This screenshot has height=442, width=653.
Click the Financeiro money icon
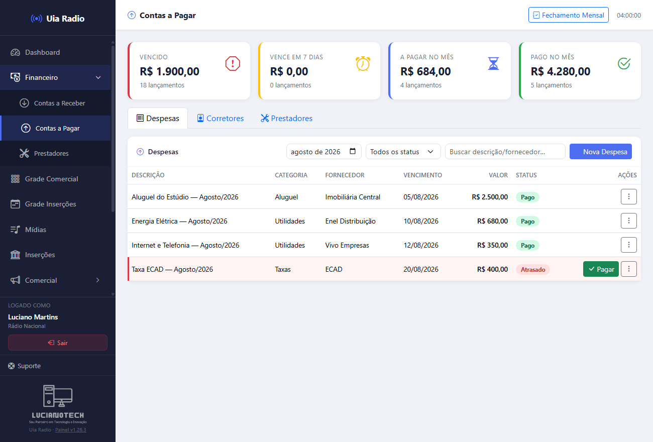pyautogui.click(x=15, y=77)
